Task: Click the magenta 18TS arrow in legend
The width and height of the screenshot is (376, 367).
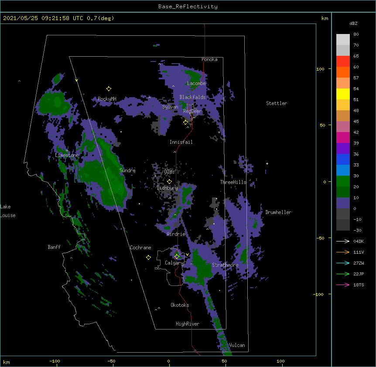Action: click(343, 285)
